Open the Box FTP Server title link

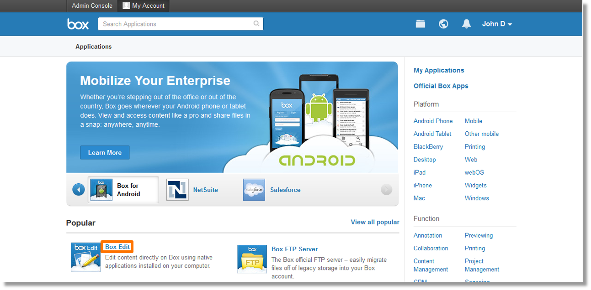(294, 249)
